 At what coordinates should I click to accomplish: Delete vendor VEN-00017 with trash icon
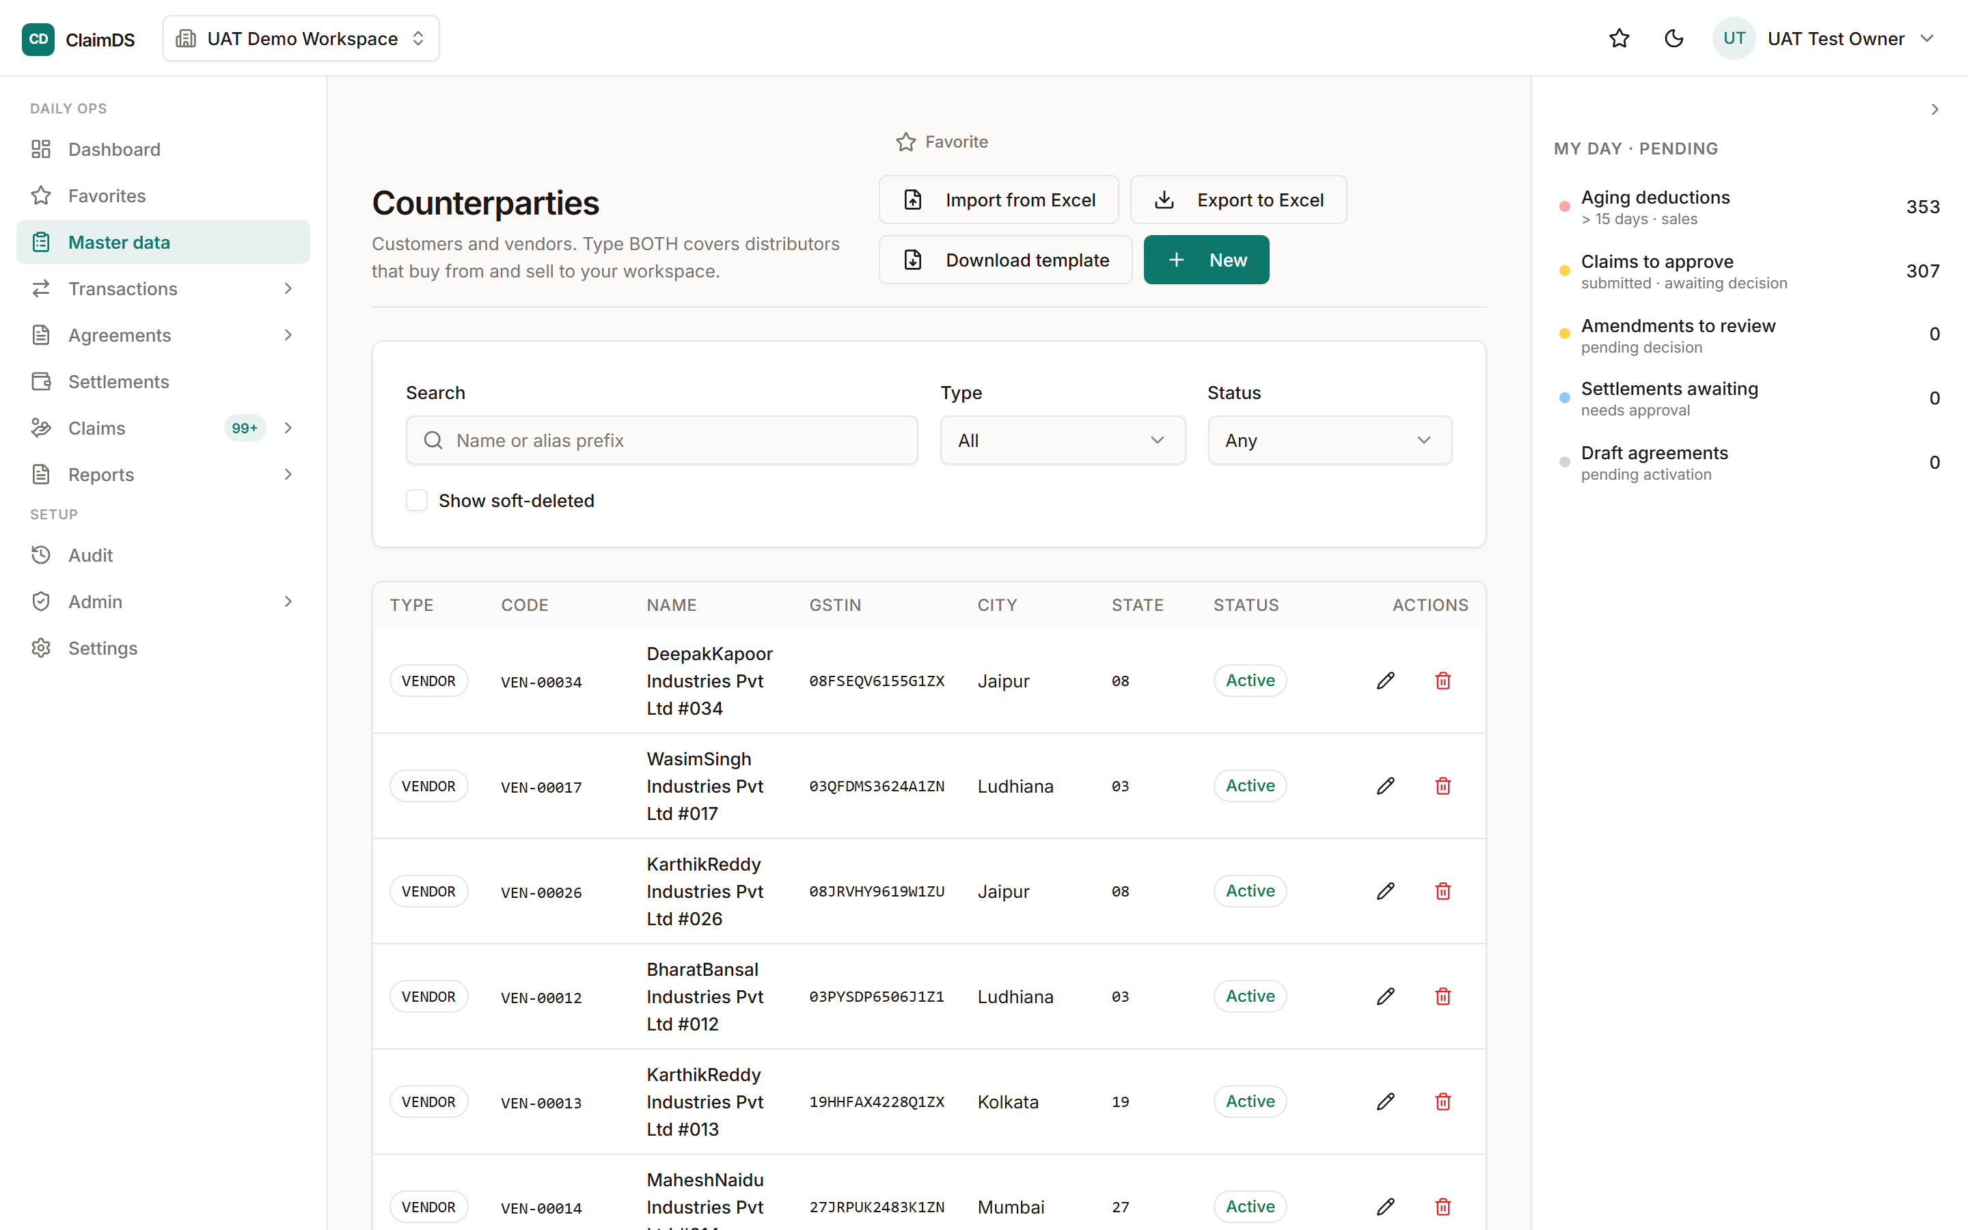(x=1443, y=786)
